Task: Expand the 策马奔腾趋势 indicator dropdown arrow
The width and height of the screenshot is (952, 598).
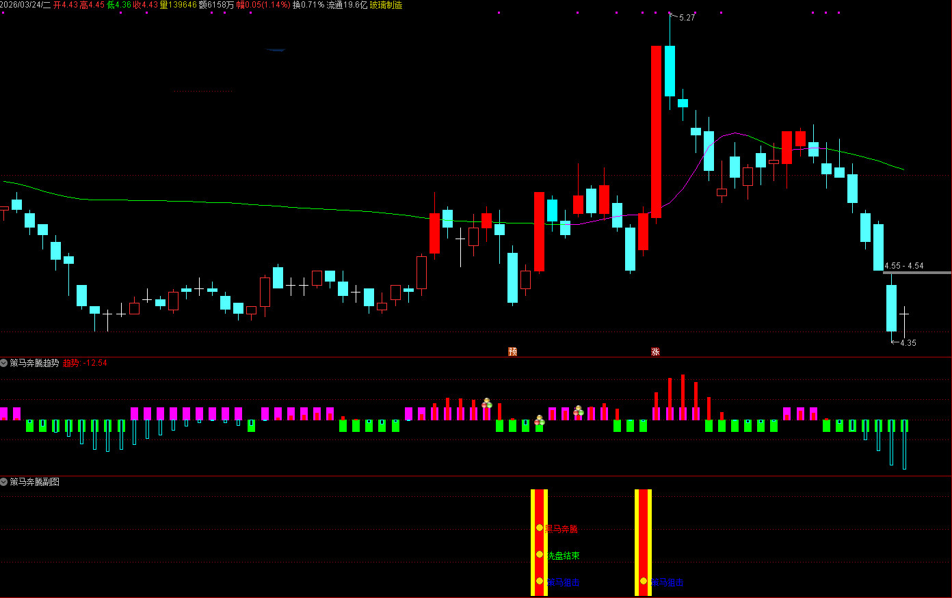Action: coord(4,363)
